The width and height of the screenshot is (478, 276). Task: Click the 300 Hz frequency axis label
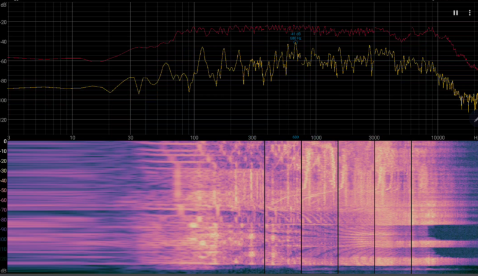pyautogui.click(x=252, y=137)
